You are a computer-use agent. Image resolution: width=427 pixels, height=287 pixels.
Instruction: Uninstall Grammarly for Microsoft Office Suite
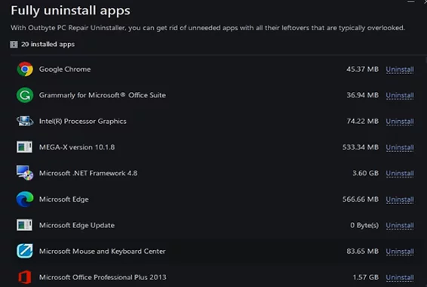[400, 95]
